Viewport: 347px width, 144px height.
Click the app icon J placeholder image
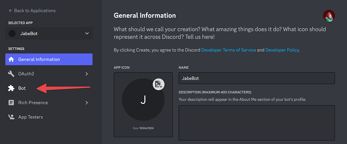coord(143,100)
